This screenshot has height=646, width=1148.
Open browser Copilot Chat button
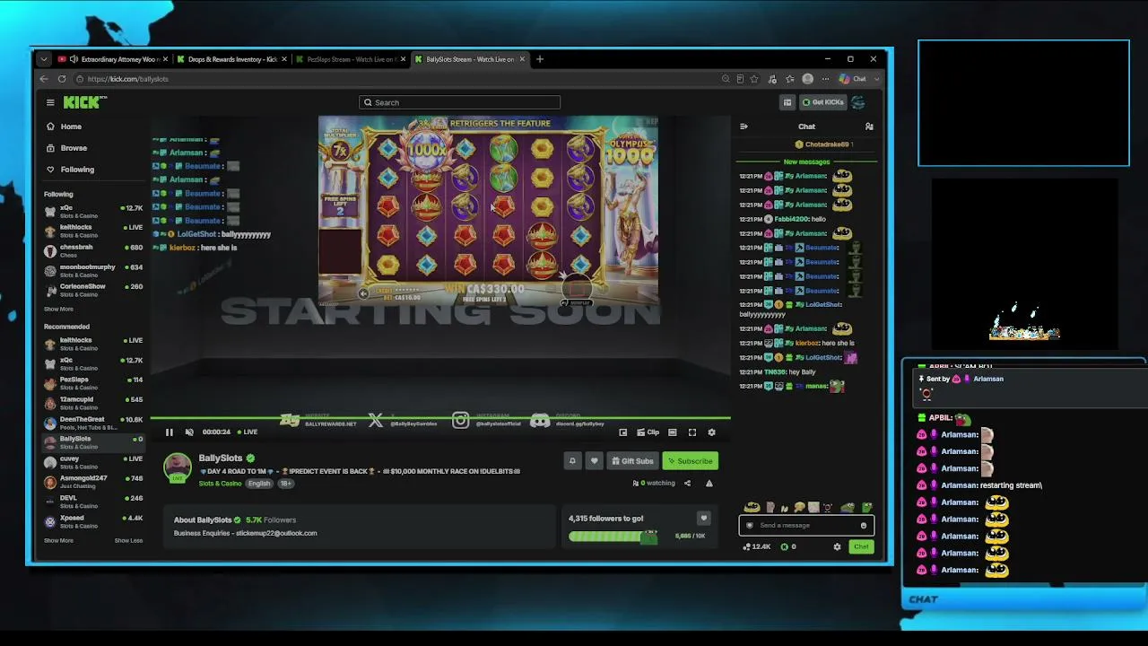click(853, 79)
